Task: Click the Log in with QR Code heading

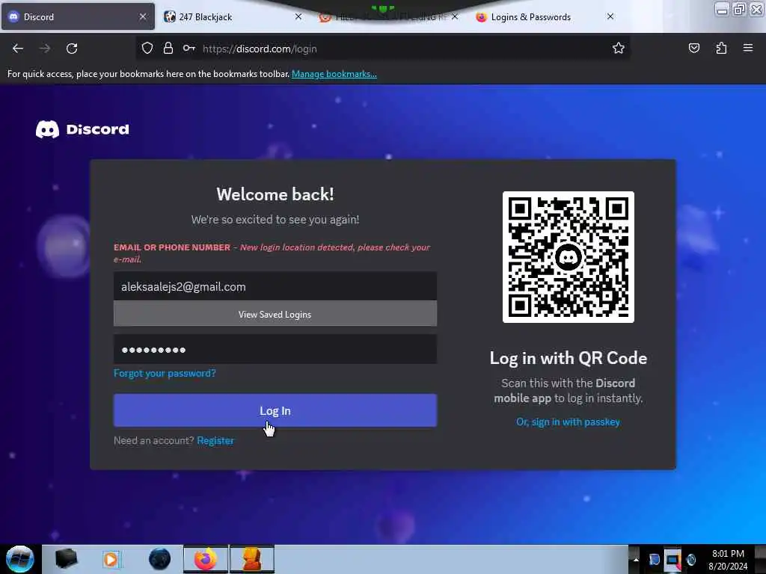Action: point(569,358)
